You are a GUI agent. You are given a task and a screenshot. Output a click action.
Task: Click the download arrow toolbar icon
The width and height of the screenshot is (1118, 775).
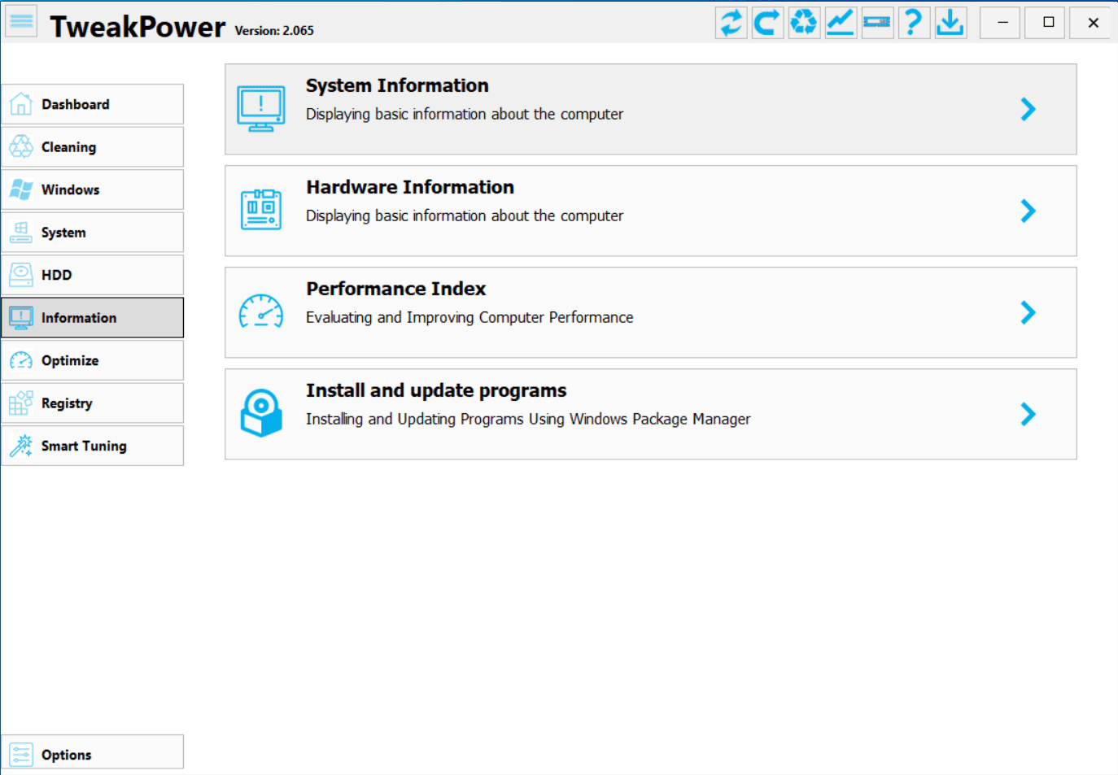(950, 22)
